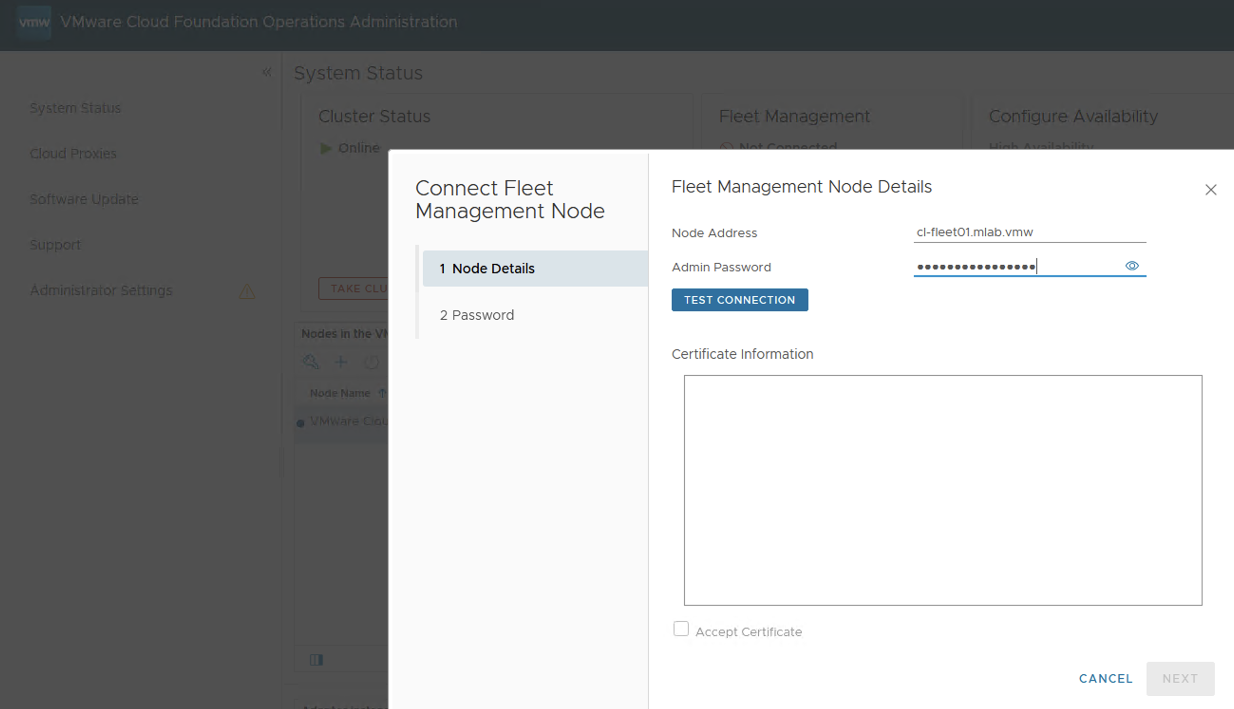The height and width of the screenshot is (709, 1234).
Task: Click the Administrator Settings warning triangle
Action: [x=247, y=291]
